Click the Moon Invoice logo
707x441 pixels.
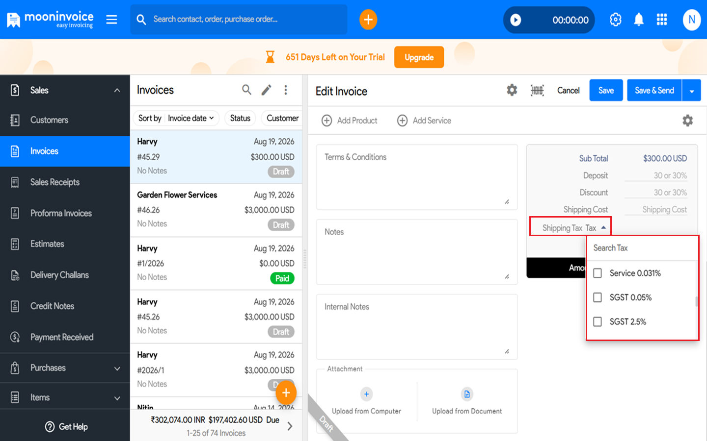(50, 20)
